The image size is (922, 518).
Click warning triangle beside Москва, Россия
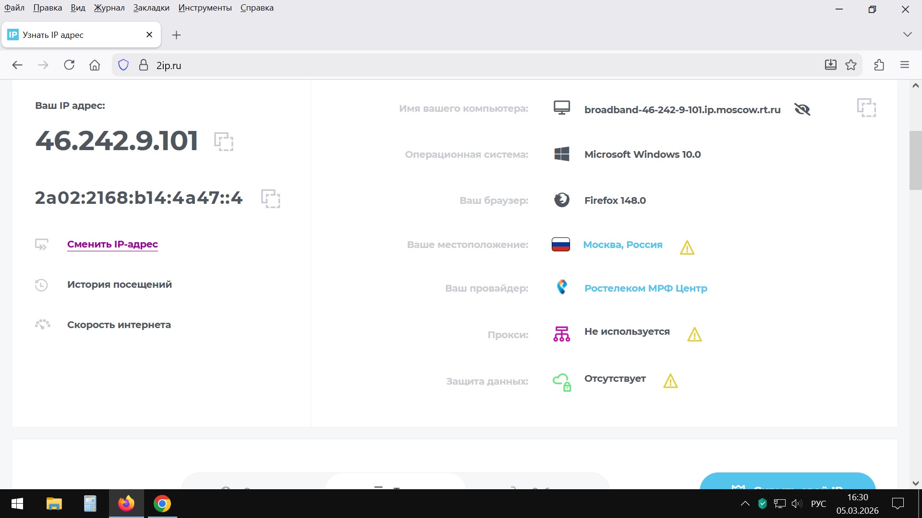[687, 247]
